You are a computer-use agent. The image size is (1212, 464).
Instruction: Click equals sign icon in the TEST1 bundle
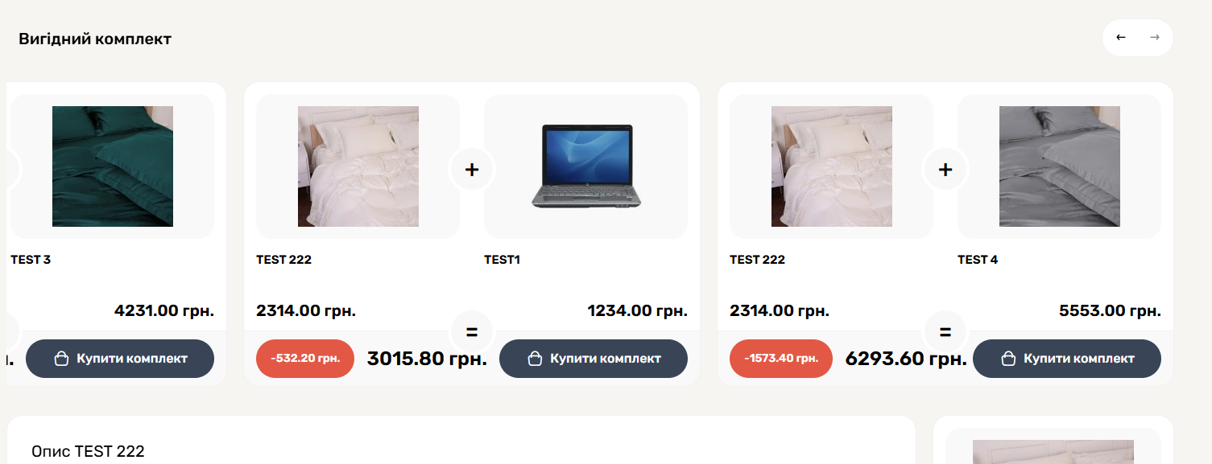[x=472, y=332]
